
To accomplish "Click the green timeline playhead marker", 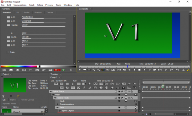I will click(x=163, y=87).
